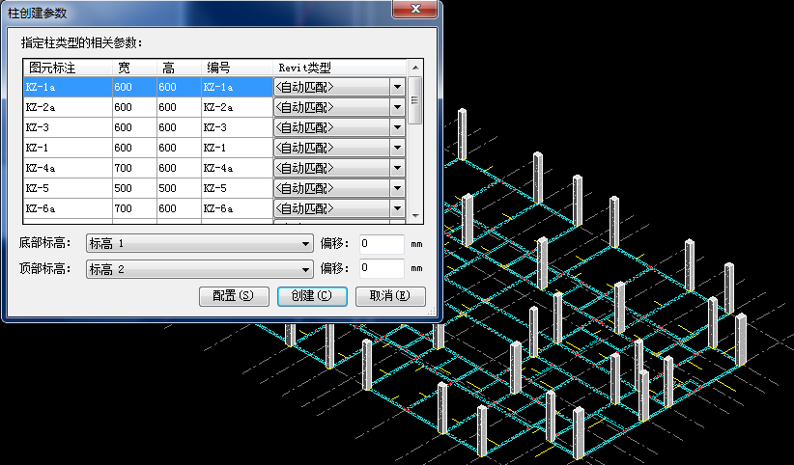This screenshot has height=465, width=794.
Task: Expand Revit类型 dropdown for the KZ-3 row
Action: 396,127
